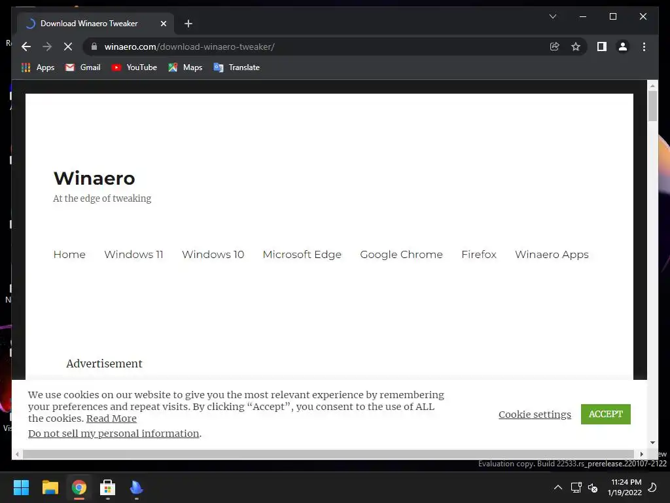Open YouTube bookmark
Screen dimensions: 670x503
134,67
